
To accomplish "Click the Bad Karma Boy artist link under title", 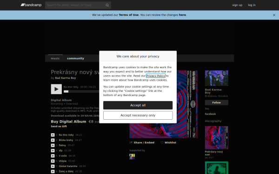I will (x=66, y=78).
